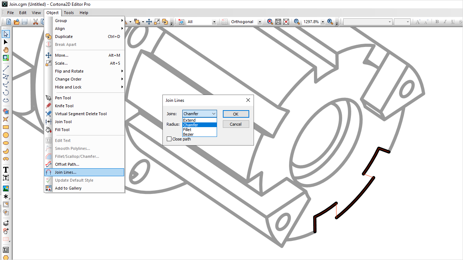Activate the Zoom area tool in the toolbox
Image resolution: width=463 pixels, height=260 pixels.
click(x=6, y=57)
